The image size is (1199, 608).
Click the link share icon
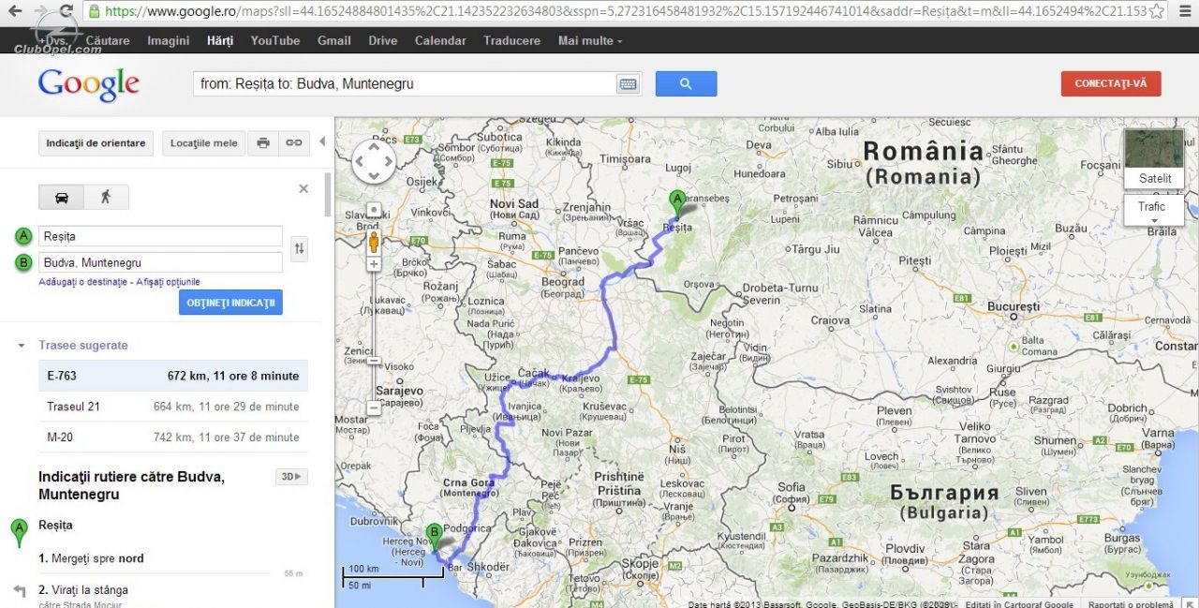(294, 143)
